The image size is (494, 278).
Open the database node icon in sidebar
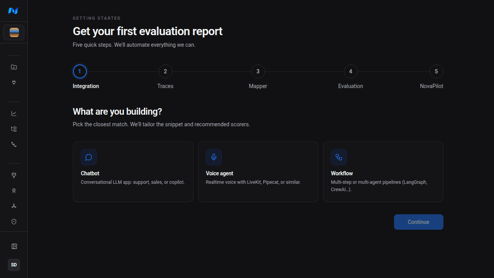[x=14, y=175]
